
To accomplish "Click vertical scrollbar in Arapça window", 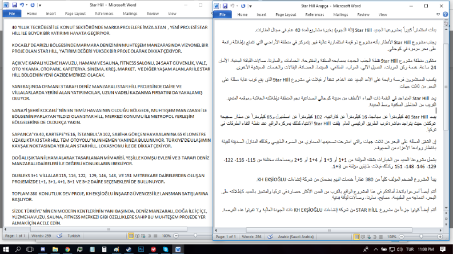I will pyautogui.click(x=446, y=87).
